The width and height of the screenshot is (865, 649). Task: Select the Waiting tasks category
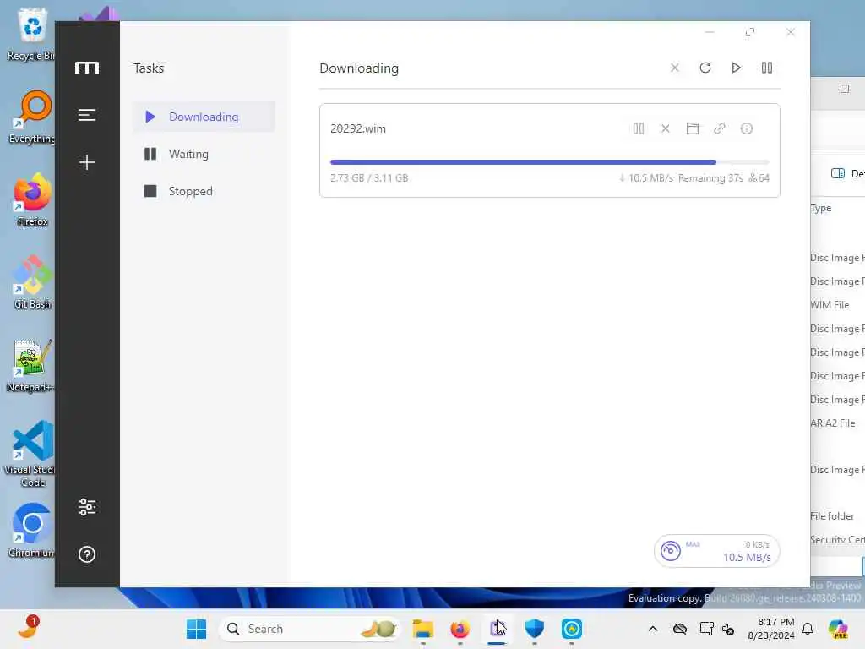coord(204,154)
